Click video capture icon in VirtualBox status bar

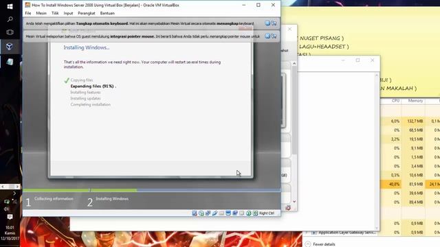click(235, 213)
